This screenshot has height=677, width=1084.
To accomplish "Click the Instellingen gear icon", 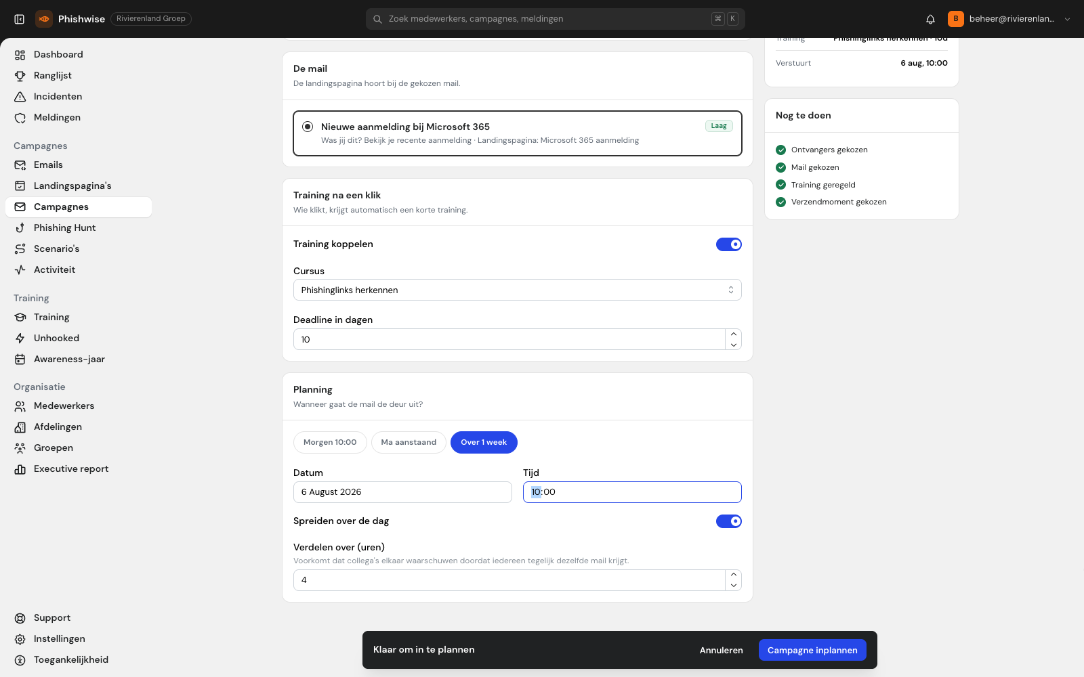I will [x=20, y=639].
